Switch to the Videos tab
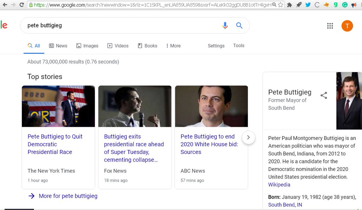 (118, 46)
